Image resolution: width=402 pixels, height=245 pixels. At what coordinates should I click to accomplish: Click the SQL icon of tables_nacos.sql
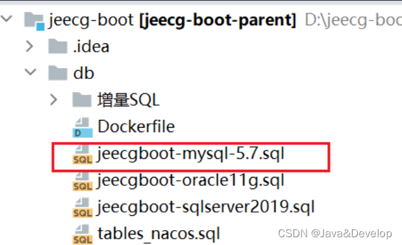tap(82, 234)
